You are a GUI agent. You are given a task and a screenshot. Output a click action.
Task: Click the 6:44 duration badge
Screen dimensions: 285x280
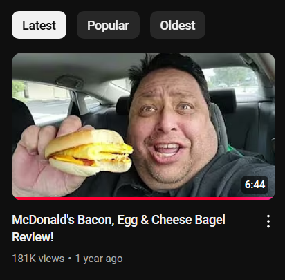(x=255, y=185)
